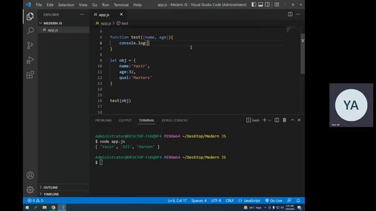Switch to the Output panel tab
The height and width of the screenshot is (211, 376).
(x=125, y=120)
